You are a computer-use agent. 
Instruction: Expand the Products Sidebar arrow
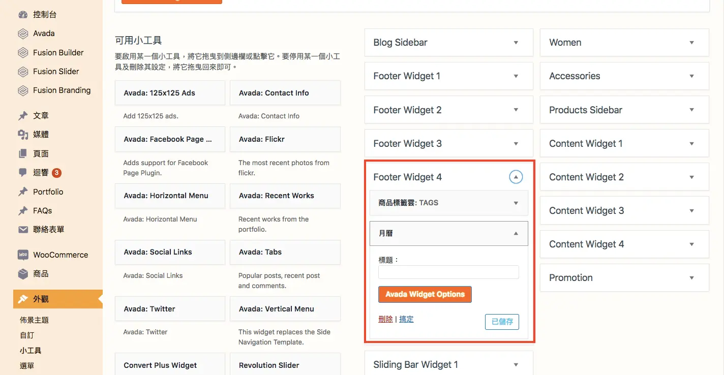(691, 110)
